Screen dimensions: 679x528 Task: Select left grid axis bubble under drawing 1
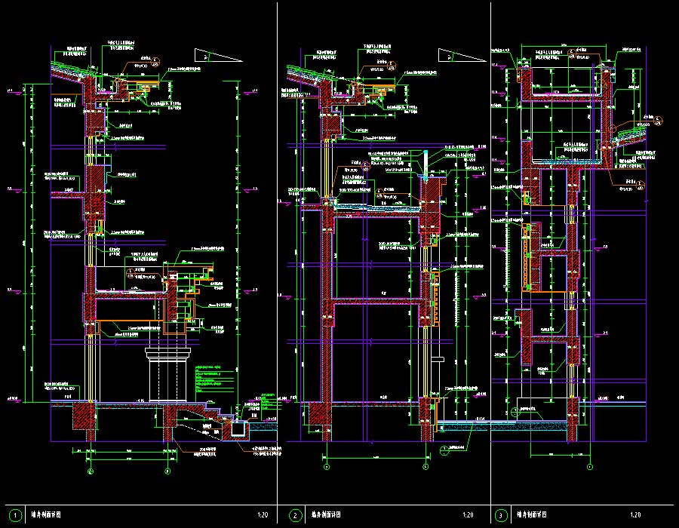coord(90,471)
